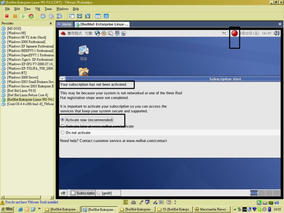Toggle the sidebar view toolbar icon
Viewport: 284px width, 213px height.
(72, 16)
